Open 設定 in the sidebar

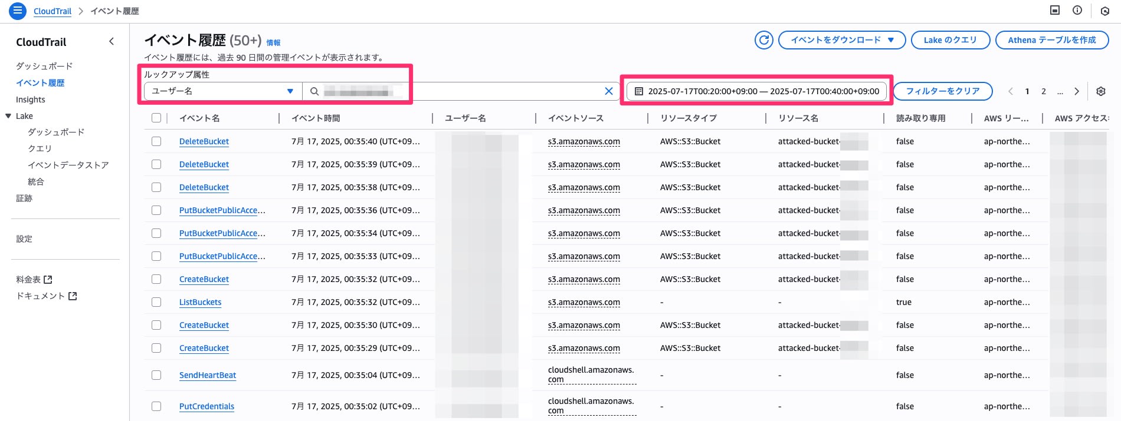[x=24, y=239]
